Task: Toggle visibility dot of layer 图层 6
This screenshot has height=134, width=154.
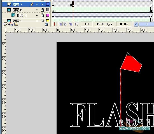Action: coord(37,10)
